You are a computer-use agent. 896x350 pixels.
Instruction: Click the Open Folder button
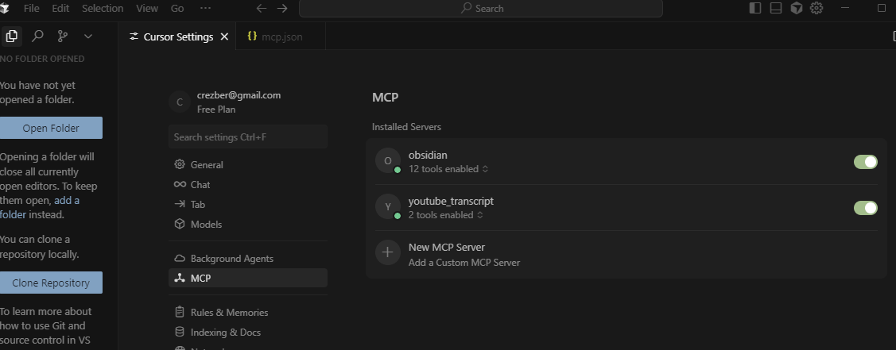click(51, 129)
